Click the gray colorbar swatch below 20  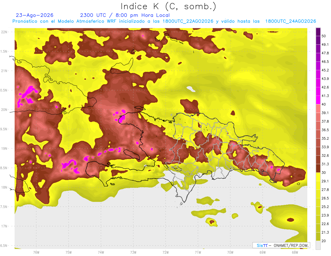click(x=318, y=245)
